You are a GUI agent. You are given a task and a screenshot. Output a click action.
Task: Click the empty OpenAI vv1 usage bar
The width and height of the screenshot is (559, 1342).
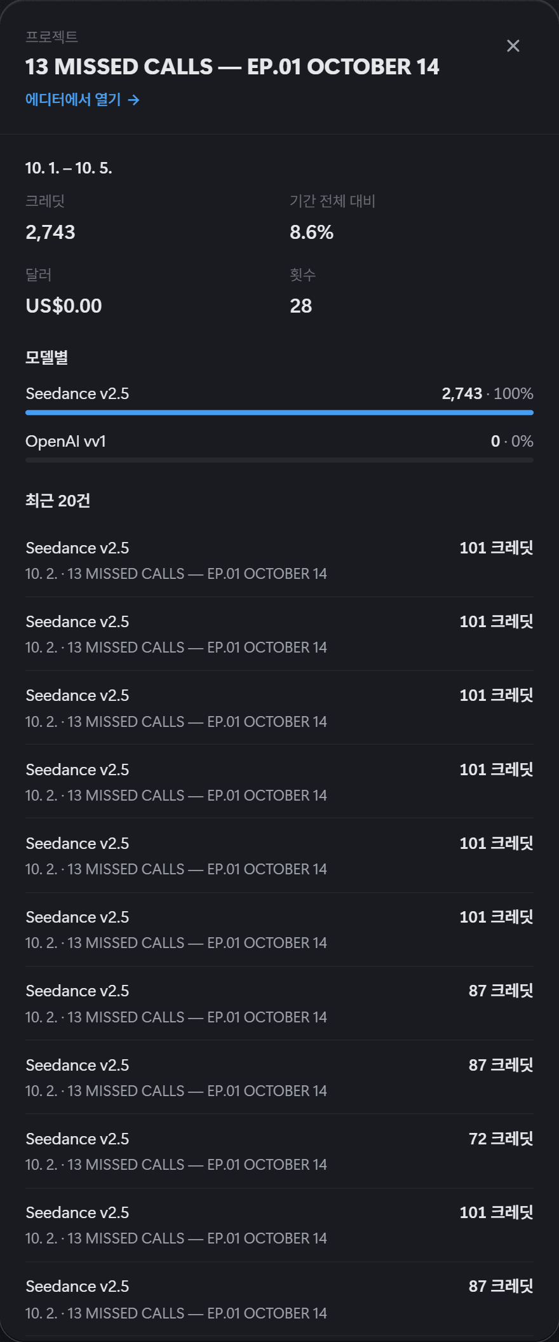279,460
